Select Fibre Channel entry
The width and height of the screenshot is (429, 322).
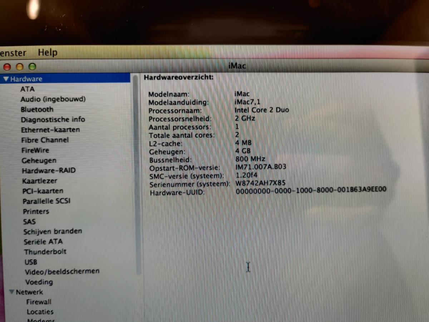coord(45,140)
